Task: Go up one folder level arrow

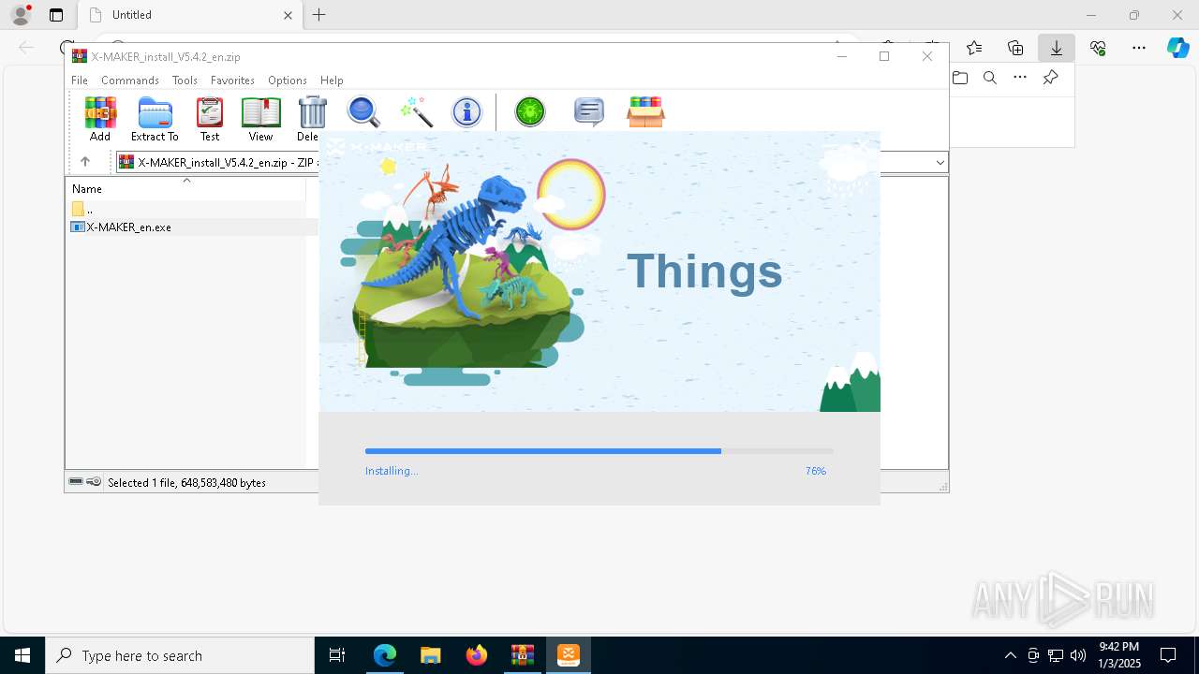Action: [x=85, y=162]
